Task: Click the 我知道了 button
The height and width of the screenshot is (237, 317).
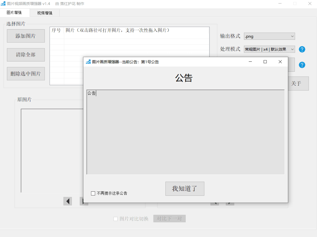Action: (x=185, y=189)
